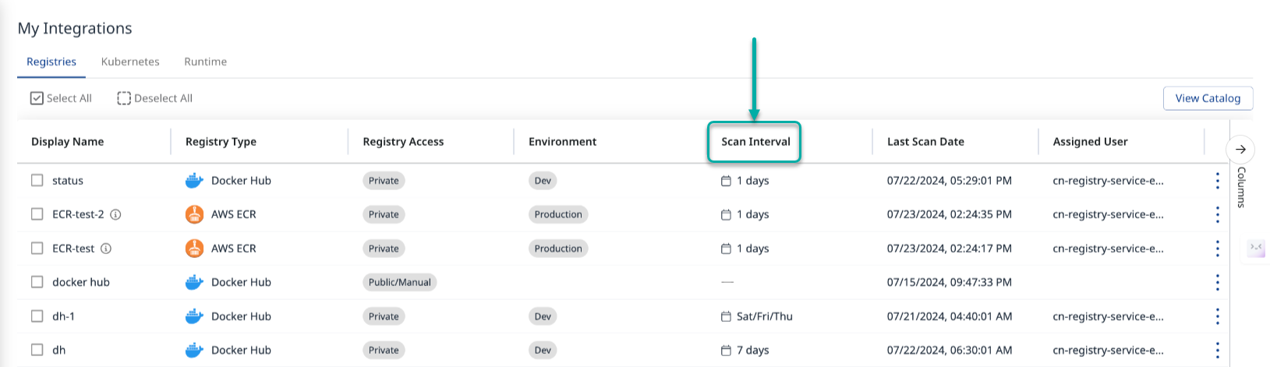Switch to the Kubernetes tab
The height and width of the screenshot is (367, 1270).
(130, 62)
